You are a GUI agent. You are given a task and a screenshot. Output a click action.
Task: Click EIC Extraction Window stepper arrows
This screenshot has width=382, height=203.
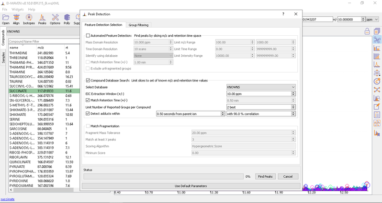coord(293,93)
